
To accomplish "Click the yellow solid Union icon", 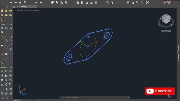I will 2,15.
